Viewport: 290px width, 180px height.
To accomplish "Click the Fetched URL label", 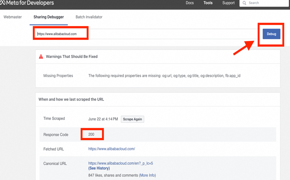I will (54, 149).
